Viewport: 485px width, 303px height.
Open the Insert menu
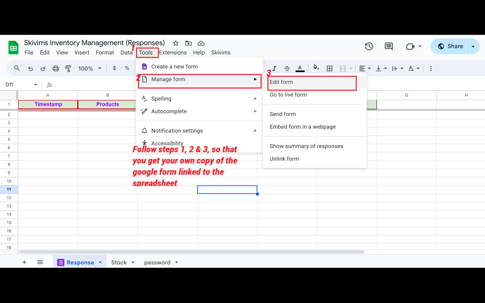pos(82,53)
